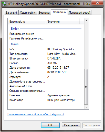Open the Хеши файлу tab
This screenshot has width=105, height=132.
(28, 13)
